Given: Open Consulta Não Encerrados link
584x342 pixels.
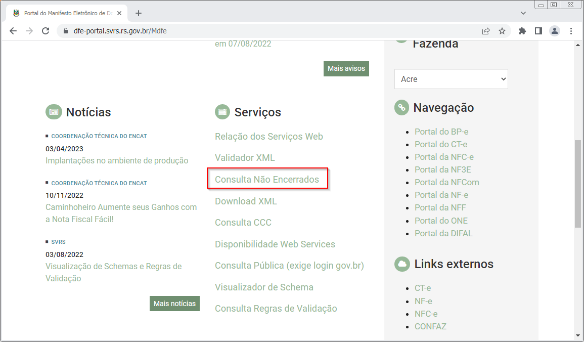Looking at the screenshot, I should click(267, 179).
